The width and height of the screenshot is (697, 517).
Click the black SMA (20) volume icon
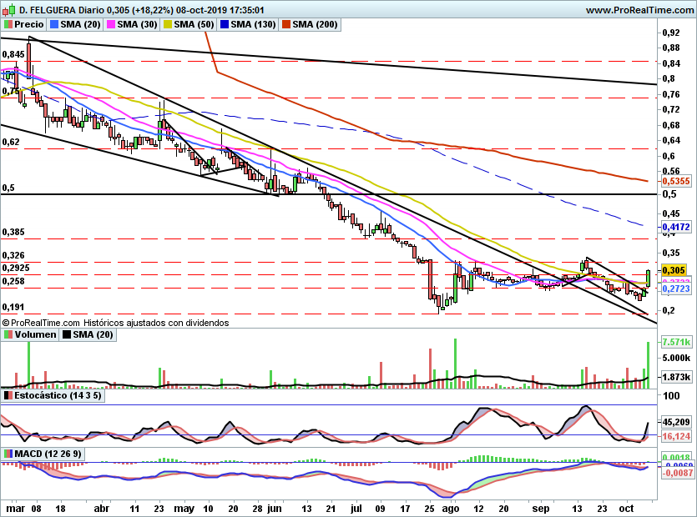(x=68, y=335)
